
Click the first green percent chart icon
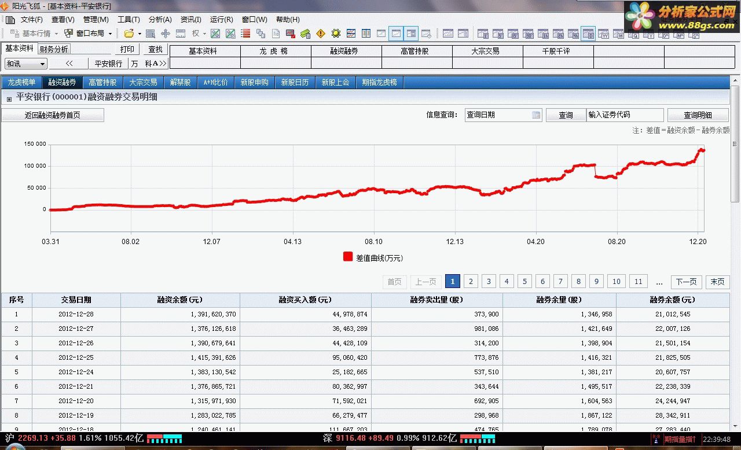[x=215, y=34]
